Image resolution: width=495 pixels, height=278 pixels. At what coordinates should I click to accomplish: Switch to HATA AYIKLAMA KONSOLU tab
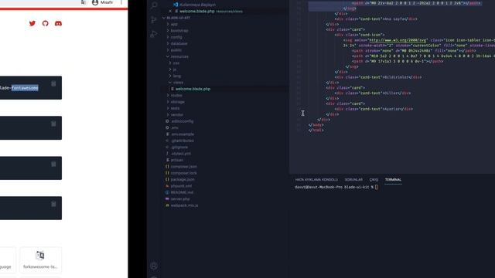[x=316, y=180]
